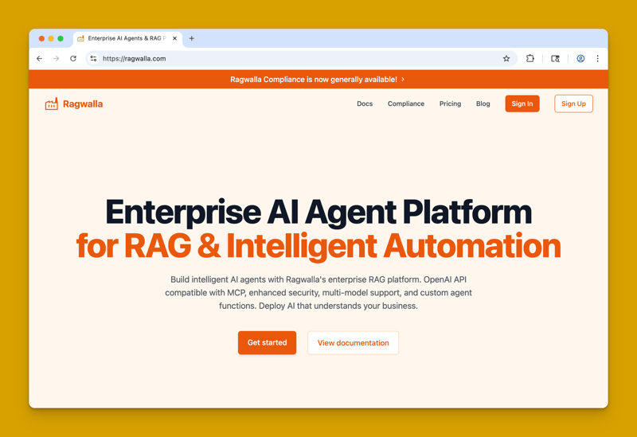The width and height of the screenshot is (637, 437).
Task: Click the Get started button
Action: [267, 343]
